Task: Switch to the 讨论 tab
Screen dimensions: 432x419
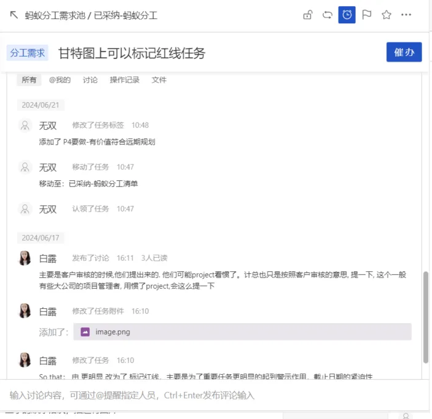Action: 90,80
